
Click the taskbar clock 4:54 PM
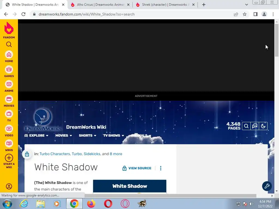click(x=265, y=204)
